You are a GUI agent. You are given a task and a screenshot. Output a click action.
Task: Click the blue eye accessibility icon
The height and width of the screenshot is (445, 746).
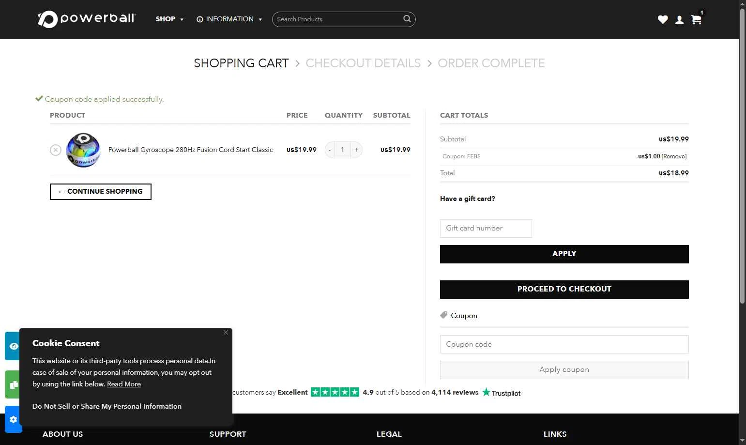coord(13,346)
